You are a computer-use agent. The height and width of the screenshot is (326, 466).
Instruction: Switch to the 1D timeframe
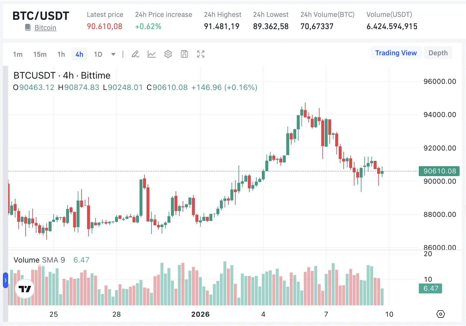(98, 54)
